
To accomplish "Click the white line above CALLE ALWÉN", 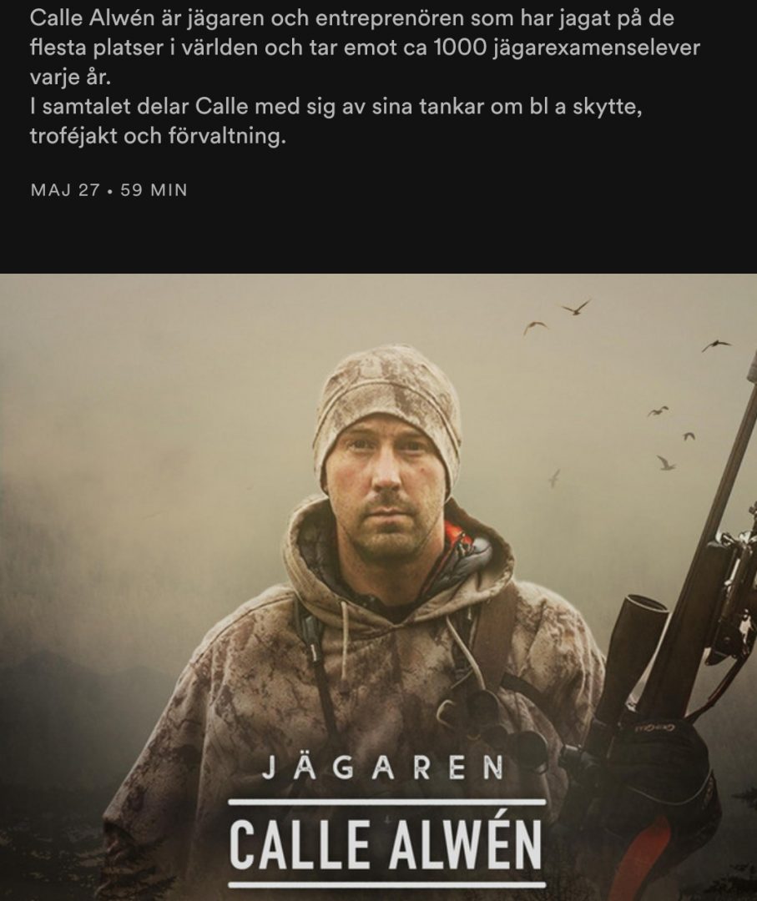I will click(x=386, y=802).
